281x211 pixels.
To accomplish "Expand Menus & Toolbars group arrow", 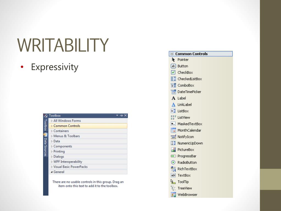I will 52,136.
